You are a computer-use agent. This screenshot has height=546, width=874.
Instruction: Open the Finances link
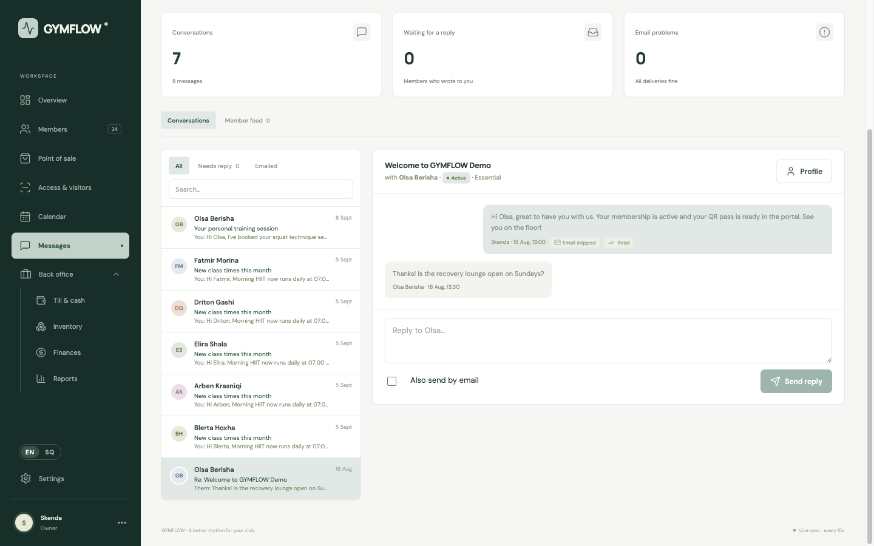[67, 352]
